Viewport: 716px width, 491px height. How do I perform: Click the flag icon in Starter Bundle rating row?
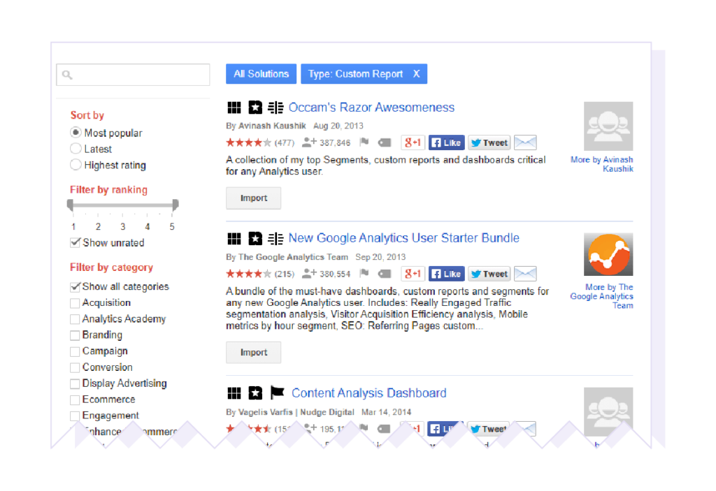(x=364, y=273)
